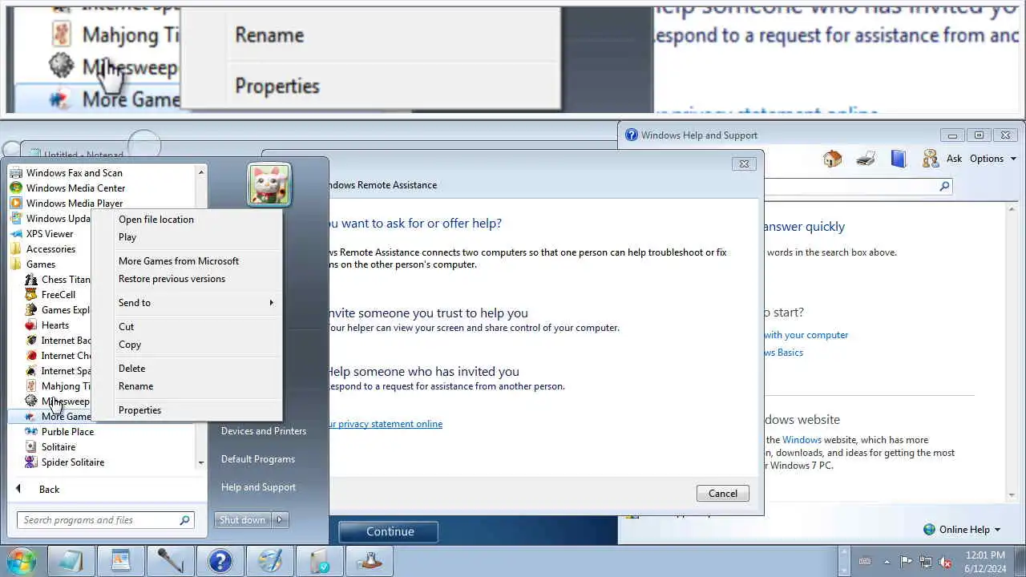Open the Windows Start orb
1026x577 pixels.
click(x=22, y=560)
